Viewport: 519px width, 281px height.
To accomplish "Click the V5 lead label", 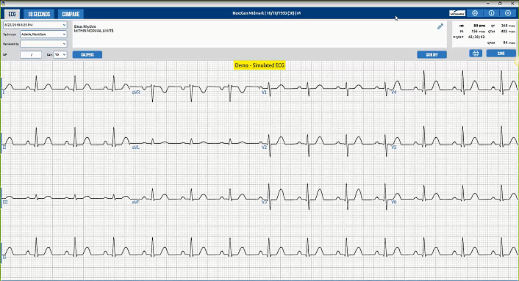I will tap(394, 147).
